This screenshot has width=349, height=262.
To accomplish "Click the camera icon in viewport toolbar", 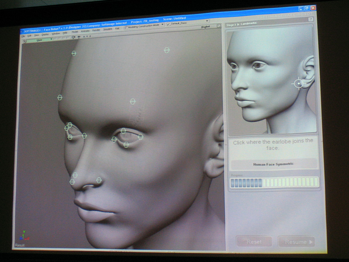I will tap(73, 38).
